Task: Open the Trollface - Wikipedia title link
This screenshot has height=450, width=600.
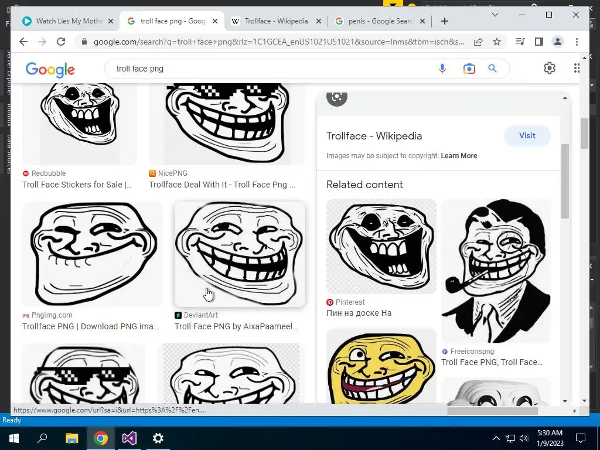Action: pyautogui.click(x=374, y=136)
